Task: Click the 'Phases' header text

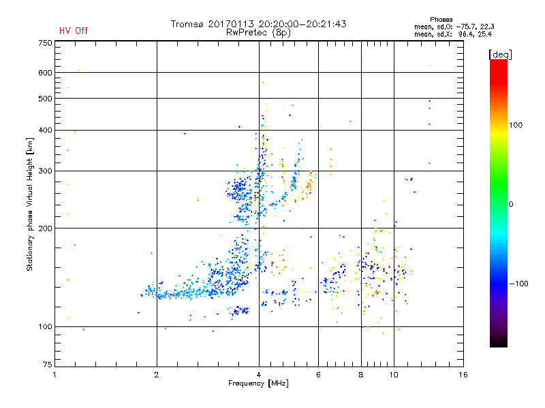Action: (441, 20)
